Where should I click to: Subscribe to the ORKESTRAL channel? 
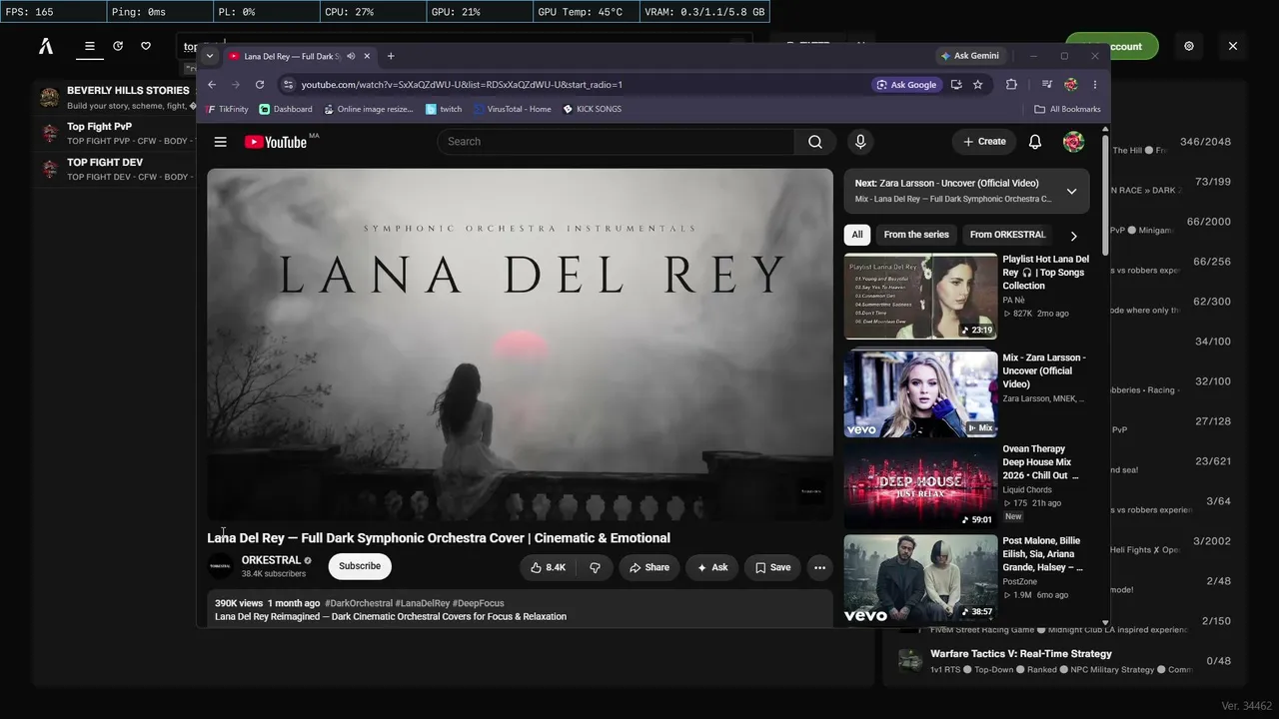(360, 566)
